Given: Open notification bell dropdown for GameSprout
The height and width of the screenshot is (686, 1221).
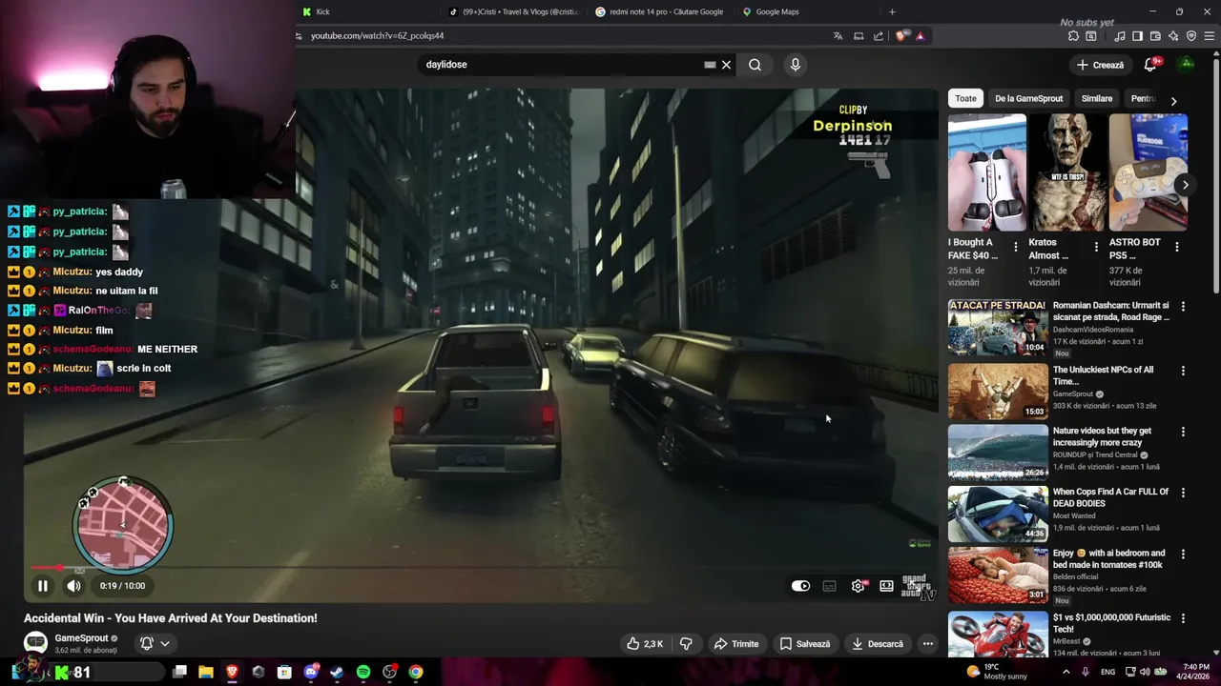Looking at the screenshot, I should tap(155, 643).
